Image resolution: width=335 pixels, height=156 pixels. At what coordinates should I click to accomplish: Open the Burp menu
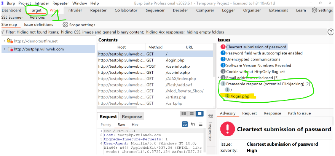click(x=11, y=3)
